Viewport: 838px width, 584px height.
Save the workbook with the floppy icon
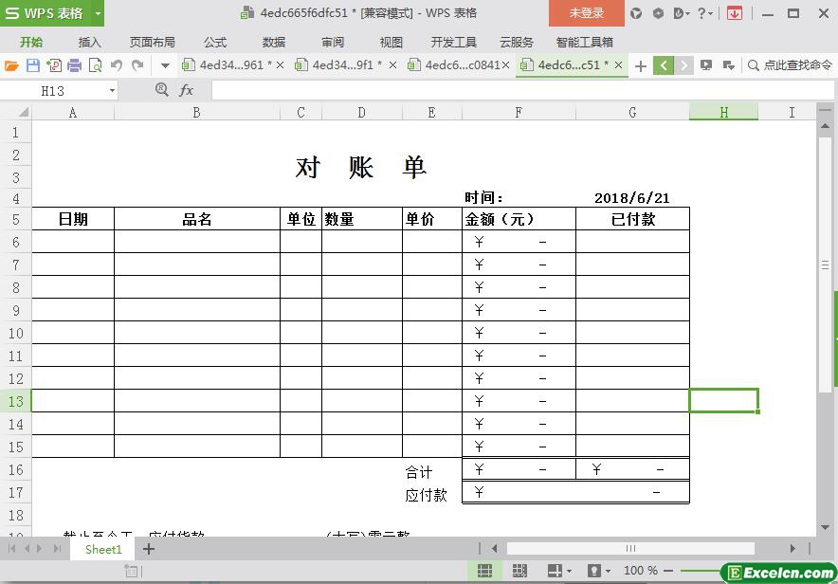(x=33, y=65)
